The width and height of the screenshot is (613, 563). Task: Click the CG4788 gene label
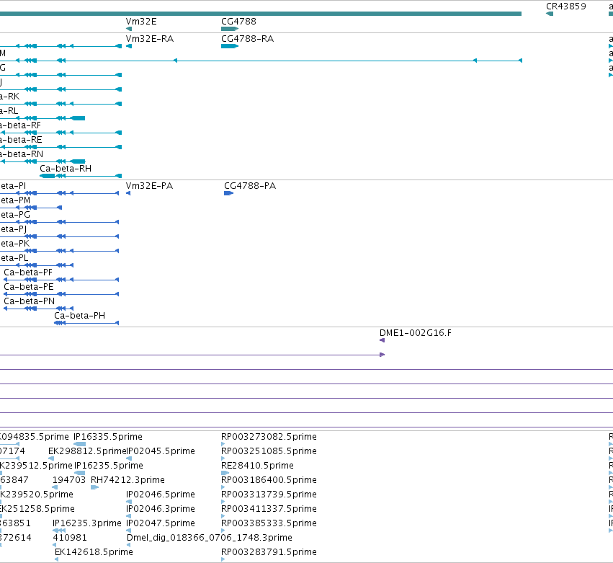[x=238, y=22]
